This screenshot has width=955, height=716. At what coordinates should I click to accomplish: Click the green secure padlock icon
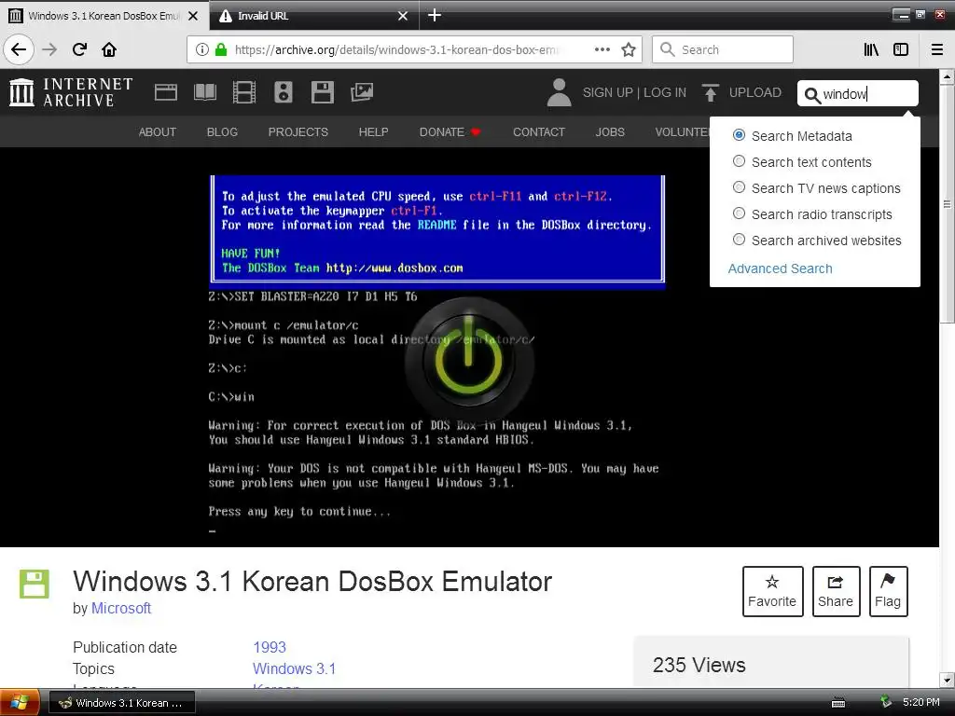tap(221, 49)
